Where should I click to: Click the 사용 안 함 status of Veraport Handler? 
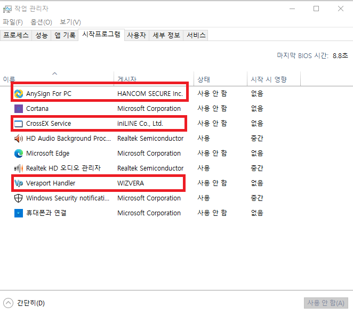coord(212,183)
